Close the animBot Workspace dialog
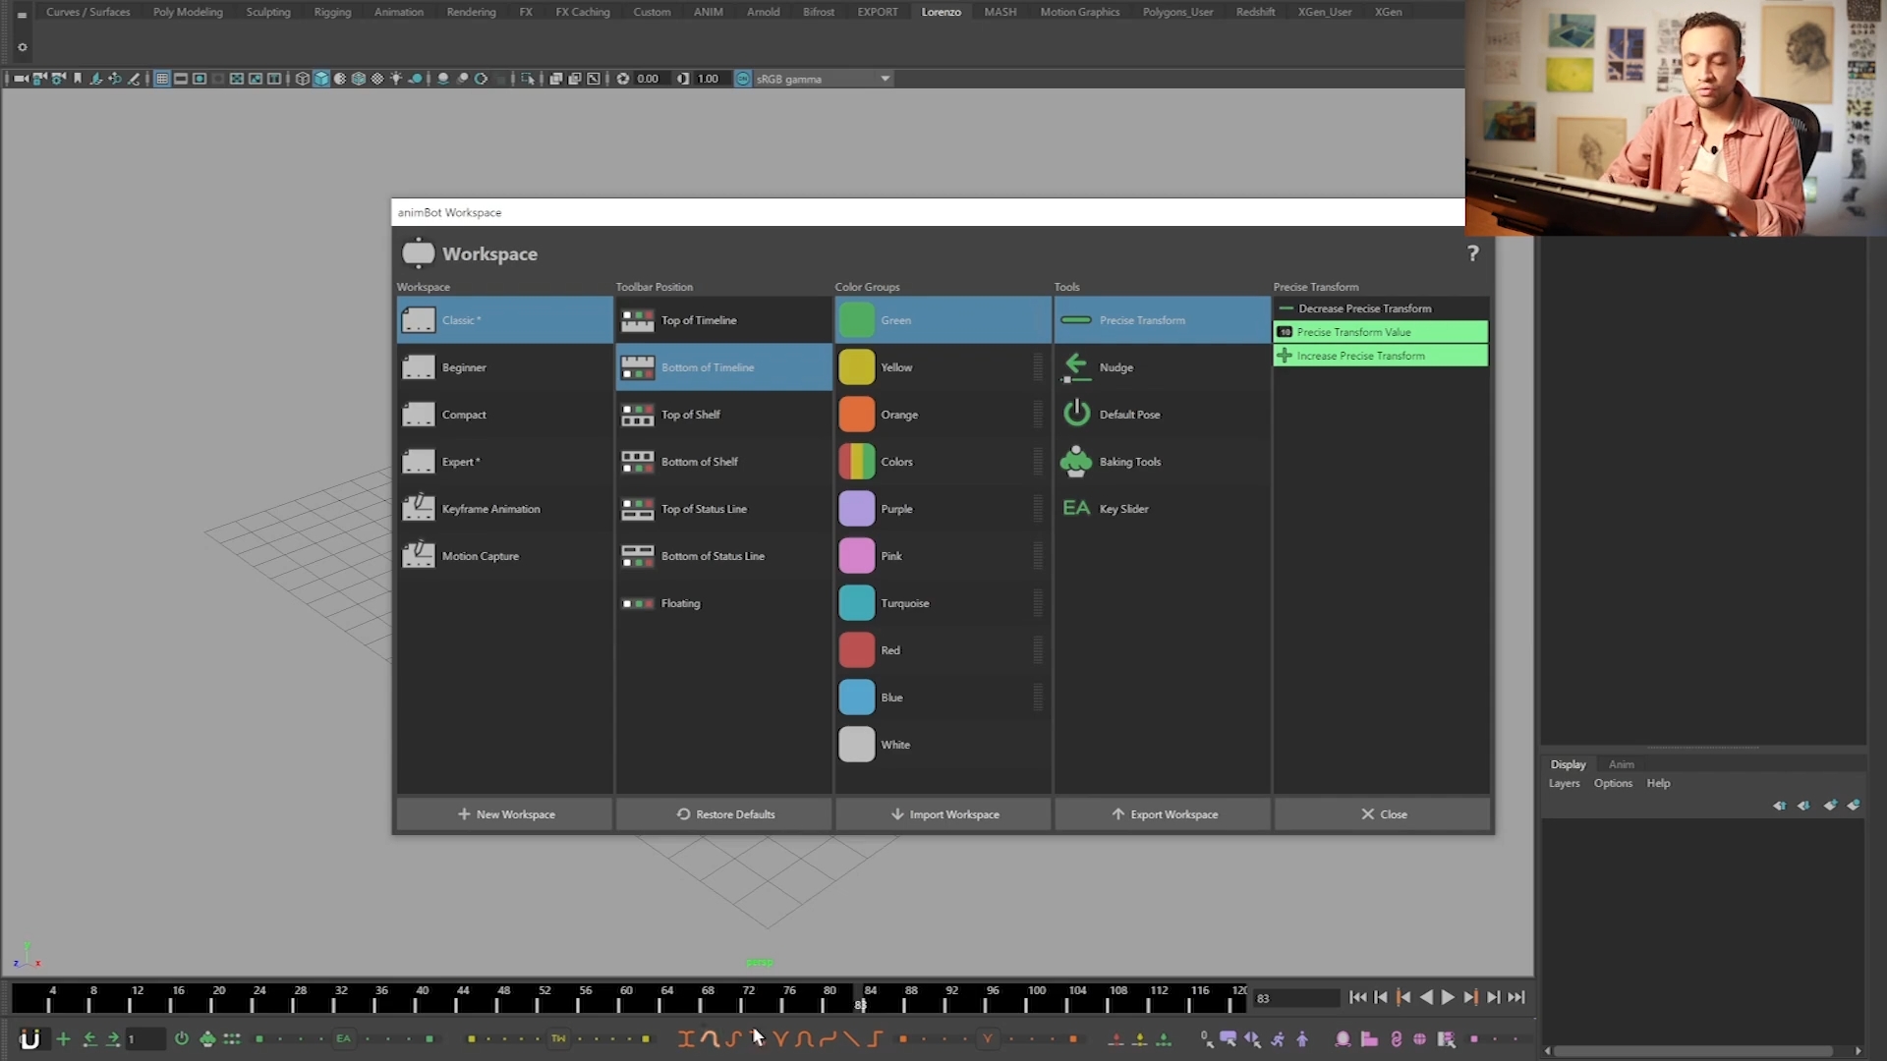Image resolution: width=1887 pixels, height=1061 pixels. pyautogui.click(x=1382, y=814)
